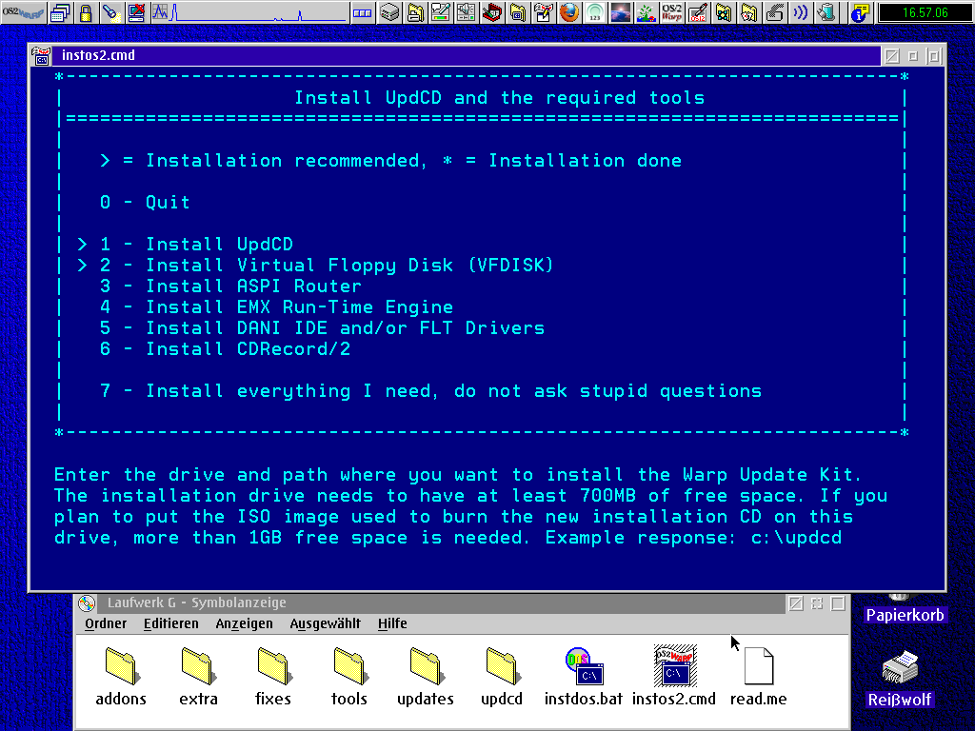Open the instos2.cmd window system menu icon
The width and height of the screenshot is (975, 731).
[41, 56]
